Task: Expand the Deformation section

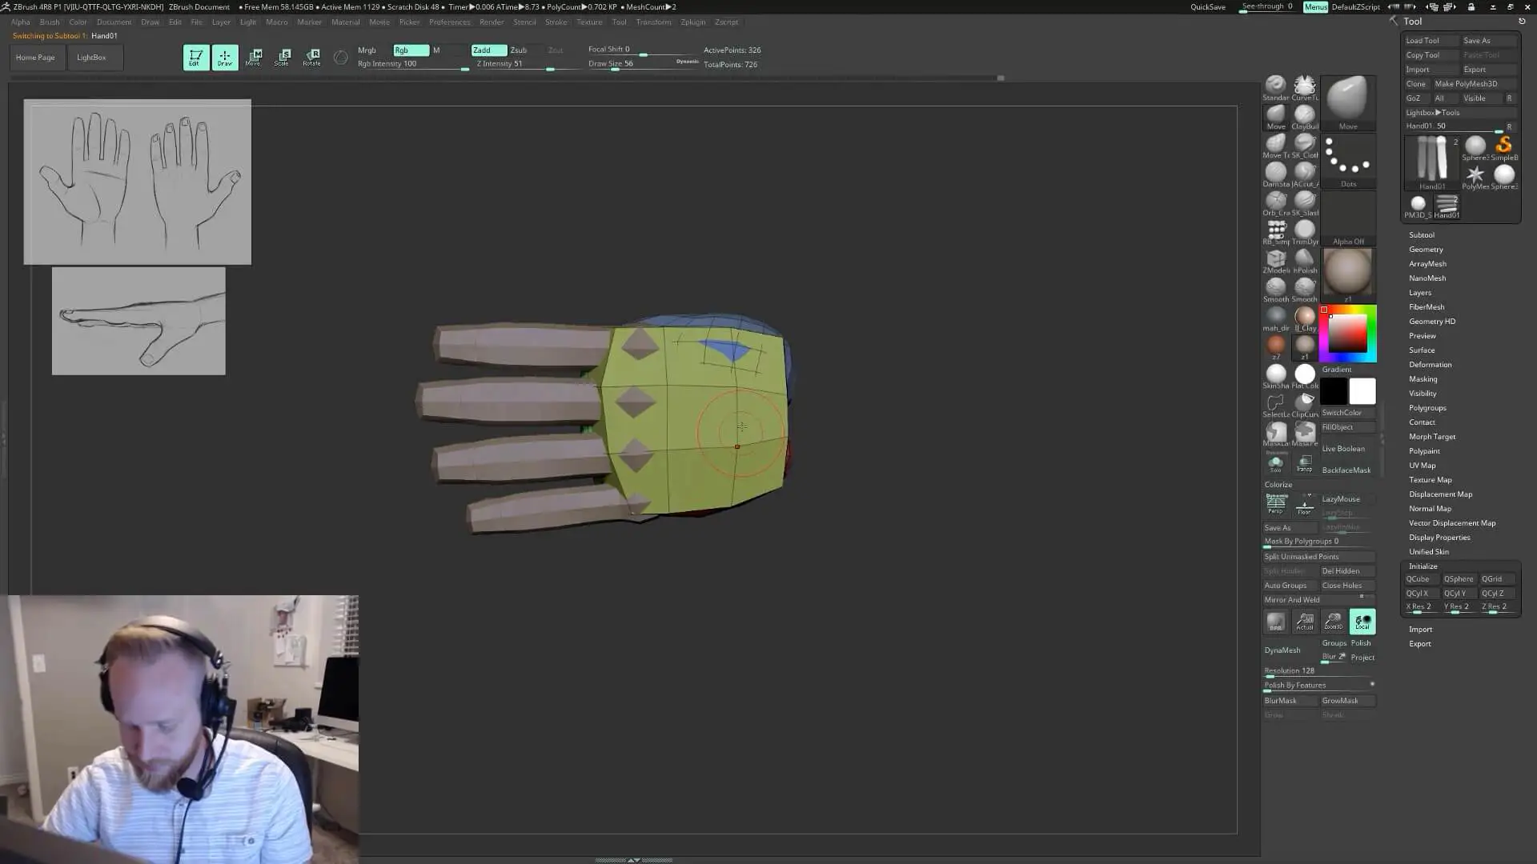Action: (x=1430, y=365)
